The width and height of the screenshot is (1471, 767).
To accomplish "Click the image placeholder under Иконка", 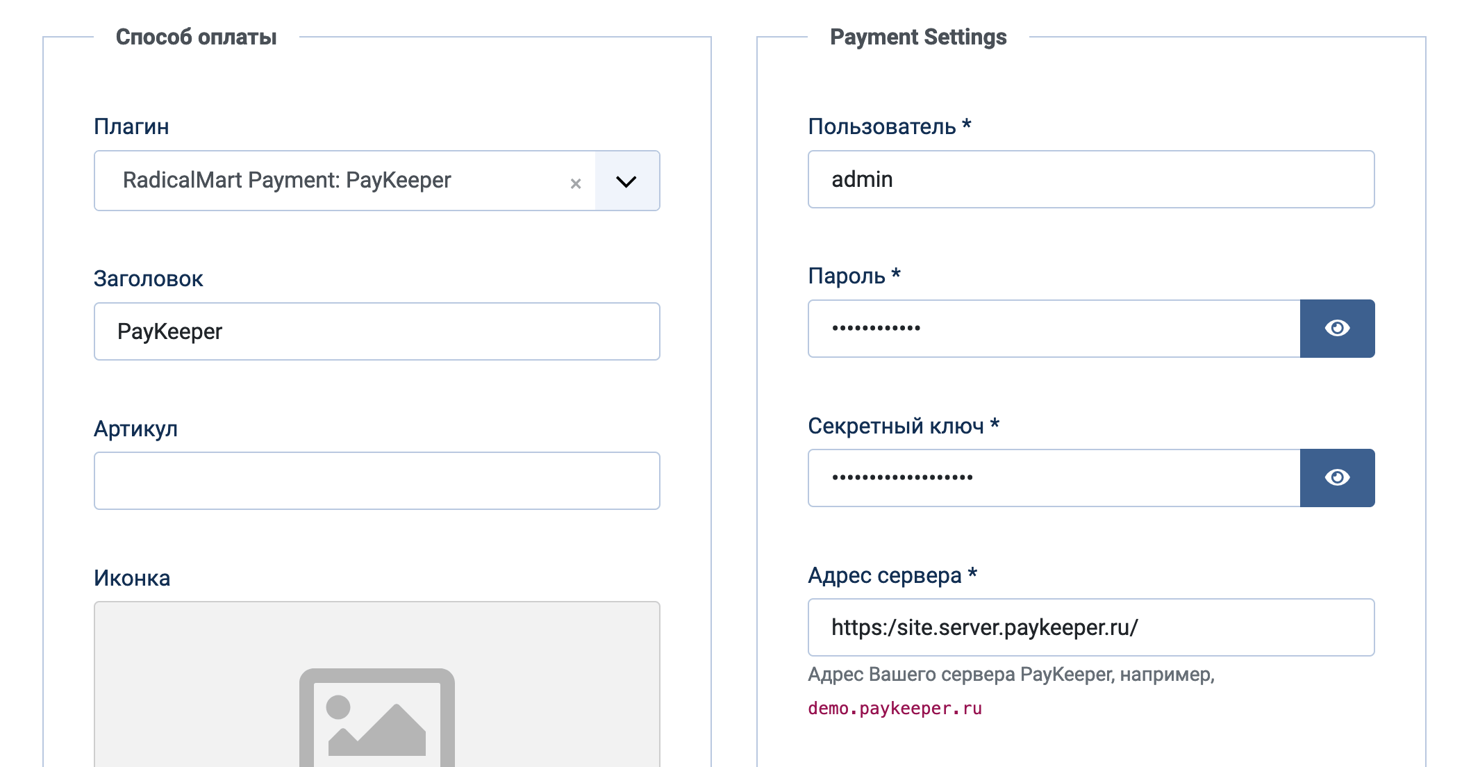I will (376, 716).
